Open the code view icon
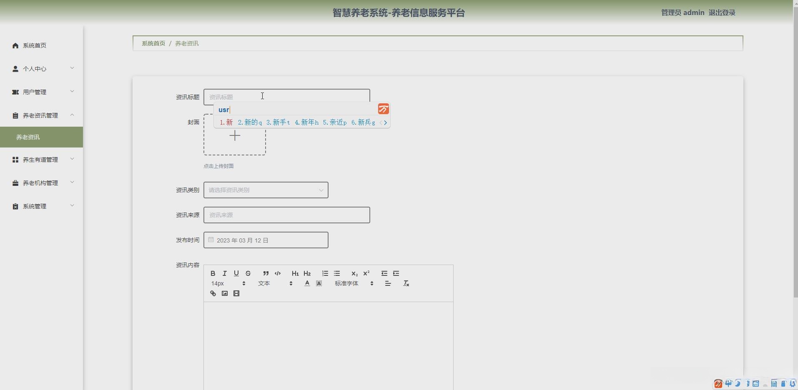Image resolution: width=798 pixels, height=390 pixels. pyautogui.click(x=278, y=273)
